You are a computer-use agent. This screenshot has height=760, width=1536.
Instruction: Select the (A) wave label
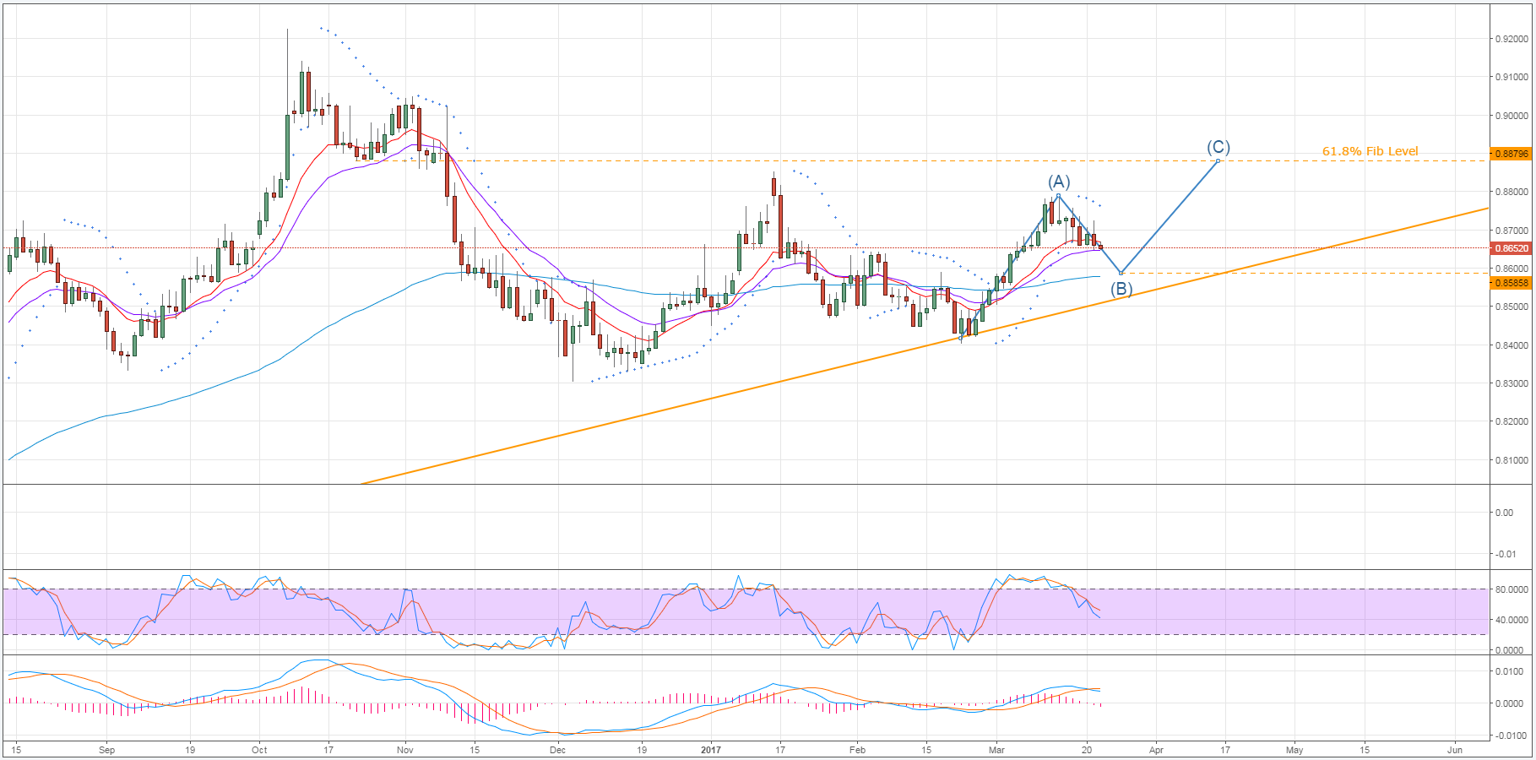click(1059, 182)
